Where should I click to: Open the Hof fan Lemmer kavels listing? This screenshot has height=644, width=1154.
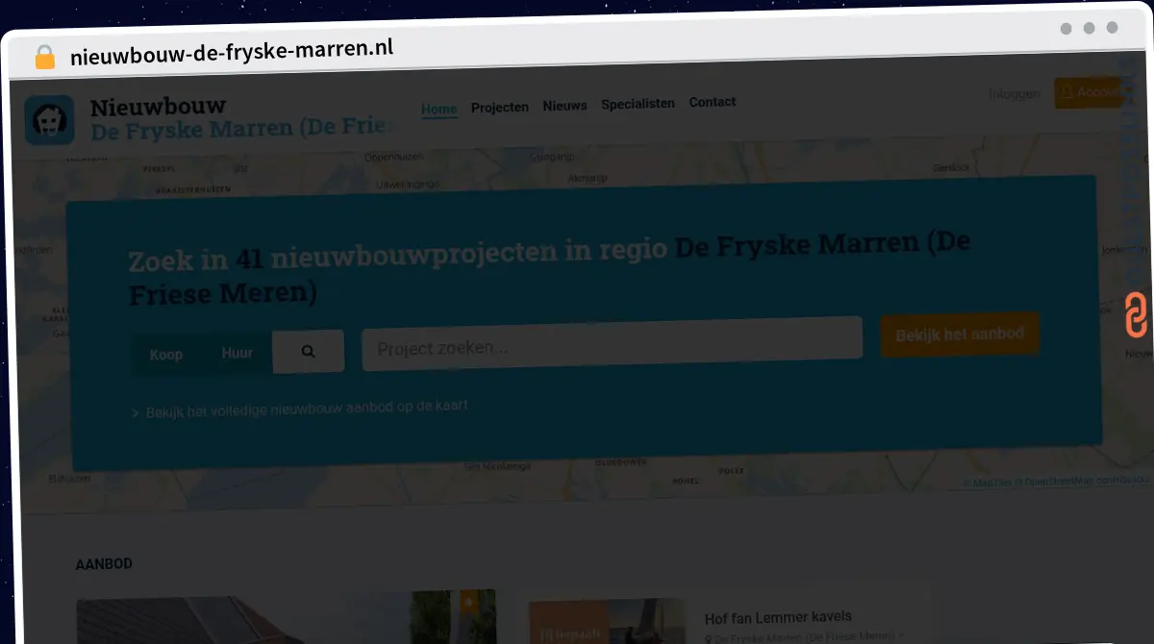coord(778,617)
